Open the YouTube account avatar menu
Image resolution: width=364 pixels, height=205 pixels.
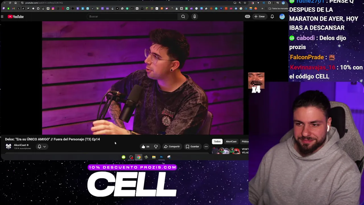(x=282, y=17)
